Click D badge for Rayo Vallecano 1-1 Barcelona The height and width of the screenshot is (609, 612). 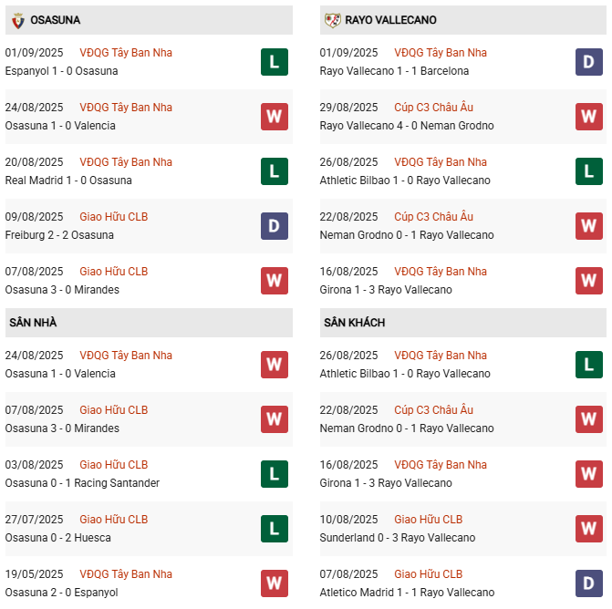coord(589,62)
